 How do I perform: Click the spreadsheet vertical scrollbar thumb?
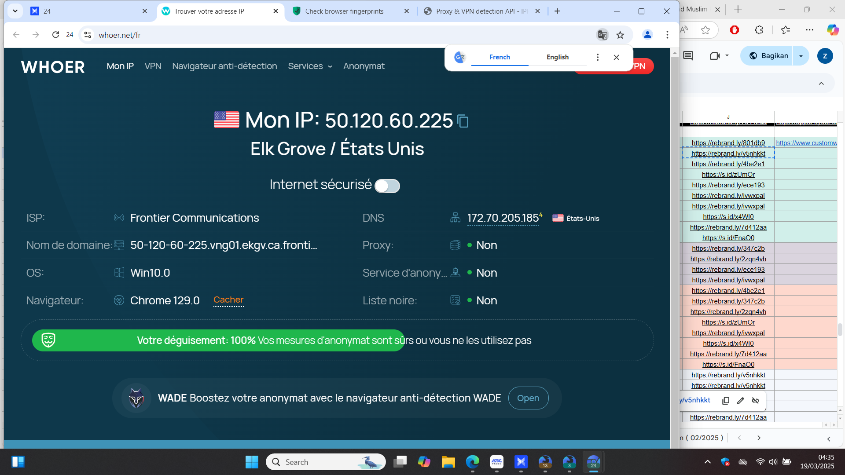[840, 329]
